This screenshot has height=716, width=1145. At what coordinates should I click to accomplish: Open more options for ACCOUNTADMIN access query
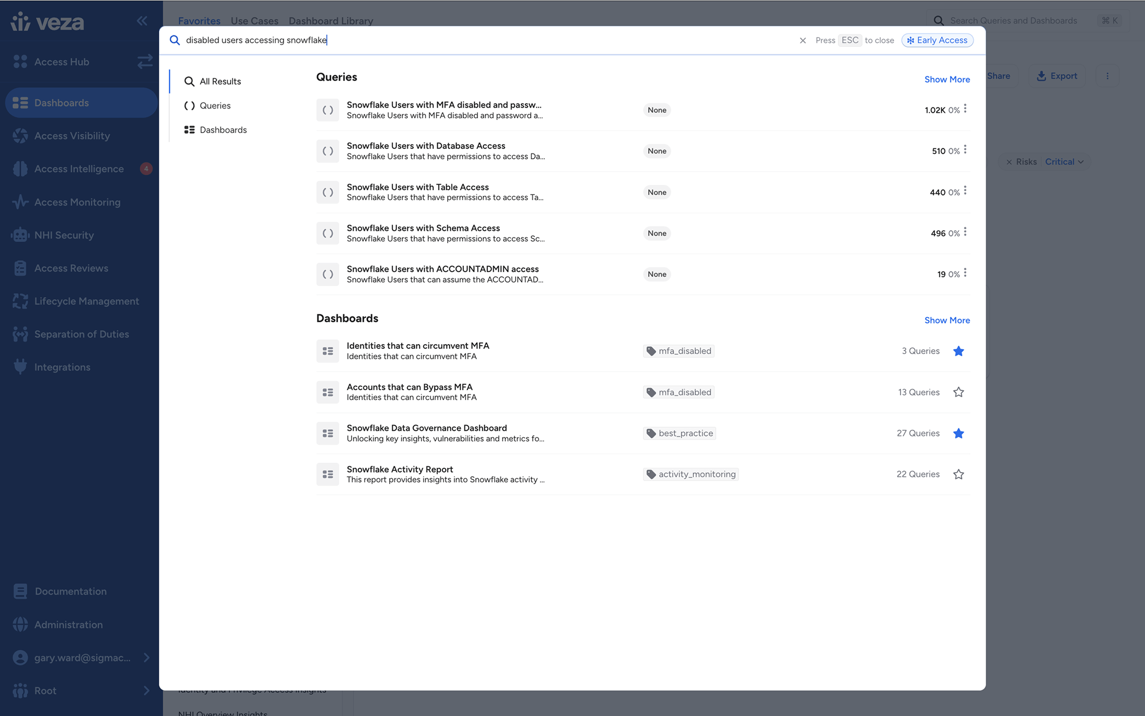[x=965, y=273]
